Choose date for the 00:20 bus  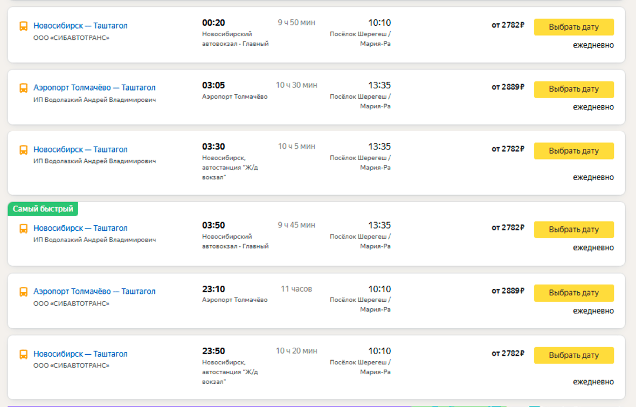573,27
